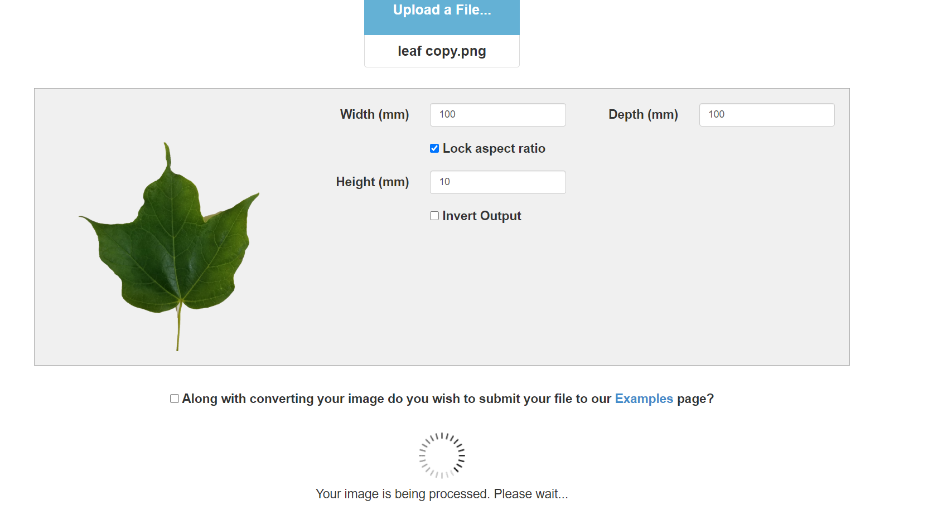This screenshot has width=928, height=515.
Task: Click the filename label leaf copy.png
Action: pyautogui.click(x=441, y=51)
